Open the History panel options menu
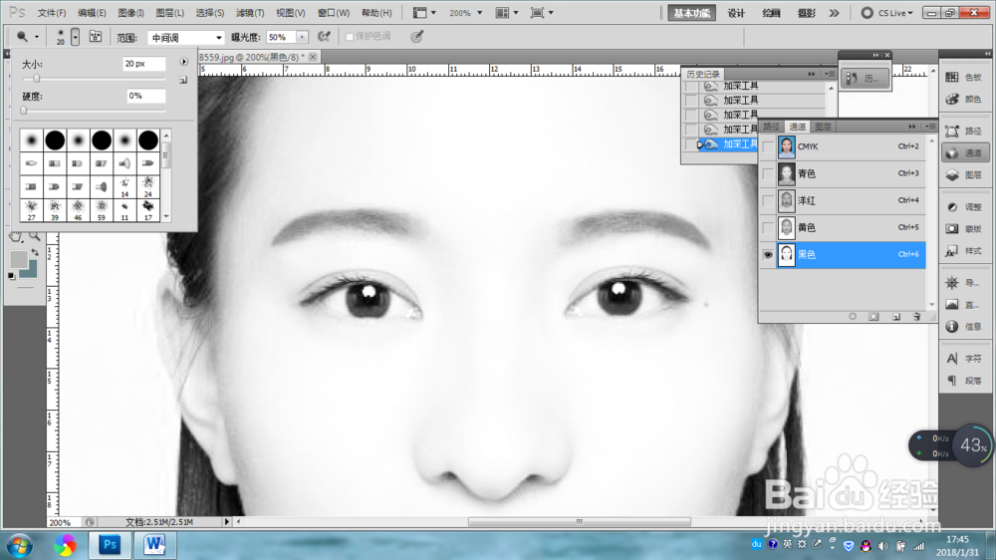The image size is (996, 560). tap(830, 75)
